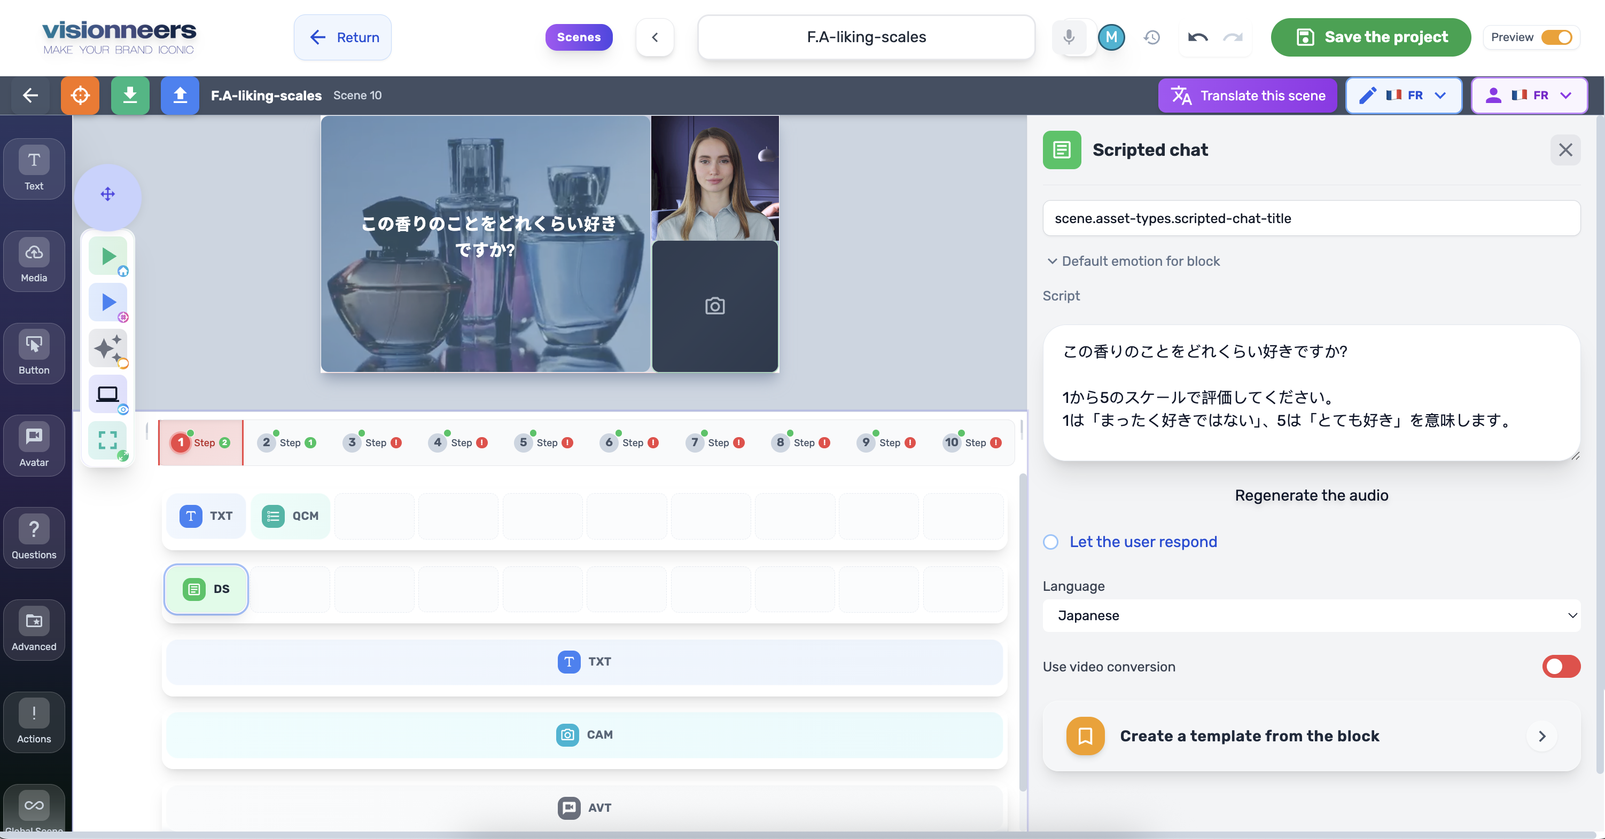Switch to Step 3 tab

pos(371,442)
